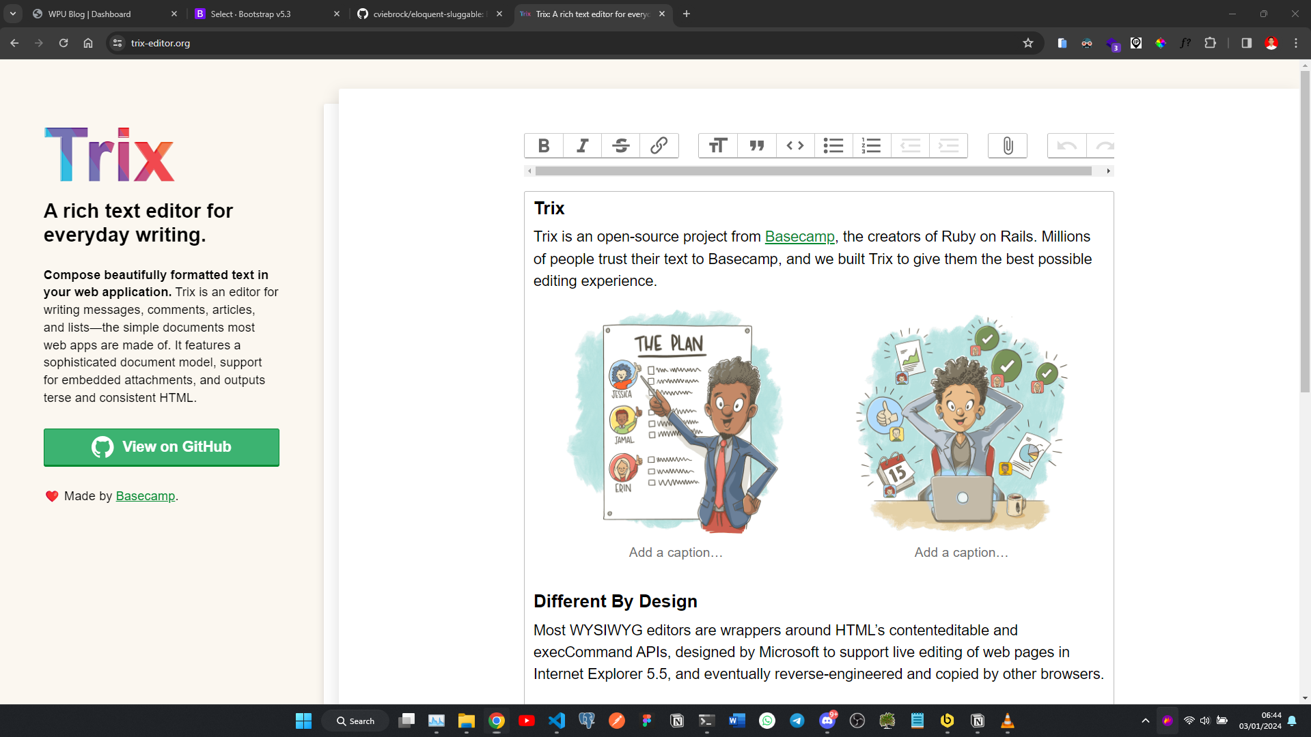Follow the Basecamp link in the editor text
The image size is (1311, 737).
pos(799,237)
